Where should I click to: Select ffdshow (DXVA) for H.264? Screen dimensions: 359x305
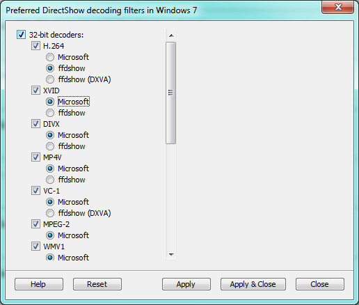pos(50,79)
